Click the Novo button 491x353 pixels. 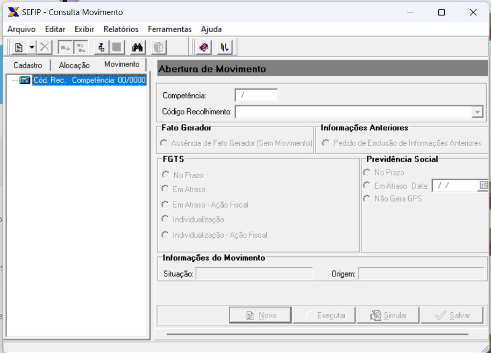click(260, 315)
